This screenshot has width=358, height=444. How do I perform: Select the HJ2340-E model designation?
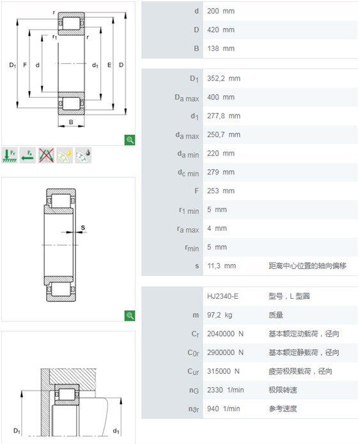tap(222, 296)
